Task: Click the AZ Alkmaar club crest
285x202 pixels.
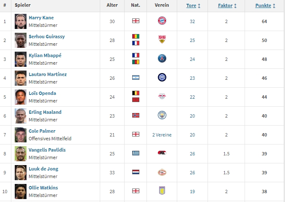Action: tap(162, 153)
